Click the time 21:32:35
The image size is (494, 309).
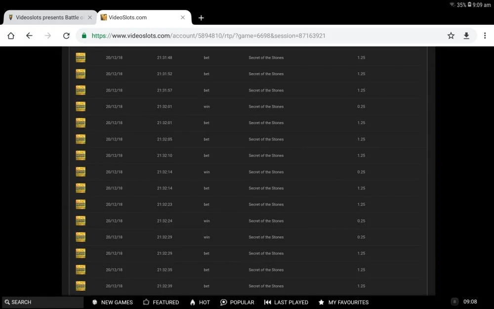(x=165, y=269)
